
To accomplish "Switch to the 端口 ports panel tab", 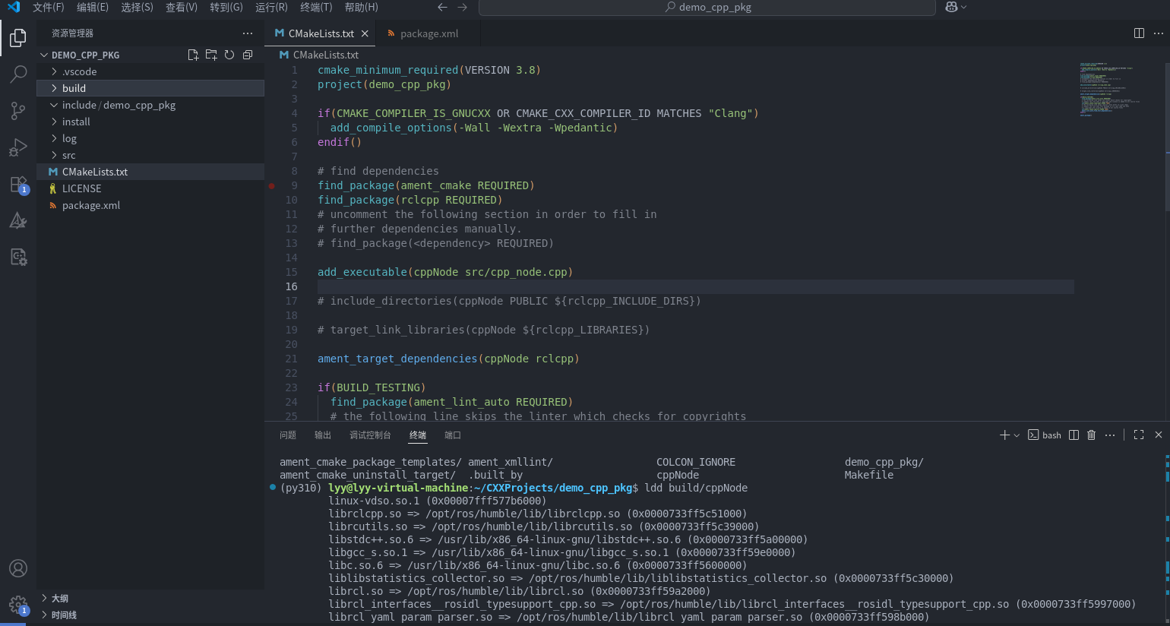I will (453, 435).
